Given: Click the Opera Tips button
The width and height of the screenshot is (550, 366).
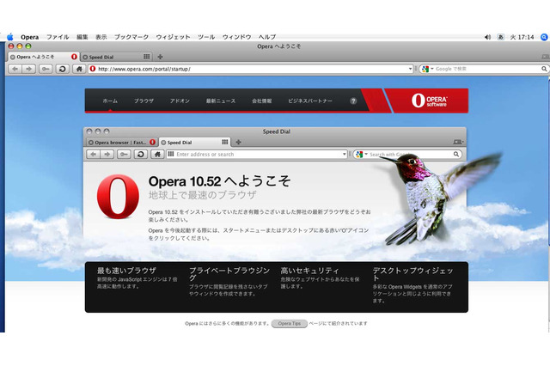Looking at the screenshot, I should click(290, 324).
